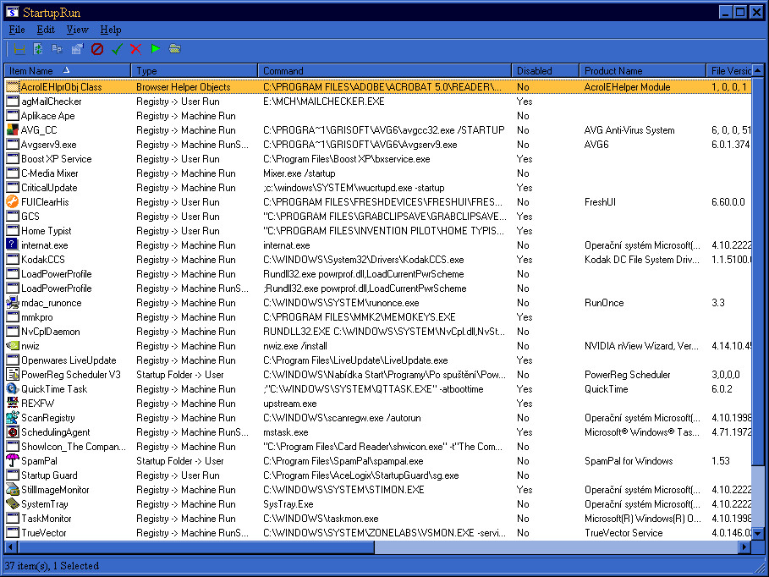Click the icon beside REXFW
Screen dimensions: 769x577
pyautogui.click(x=12, y=403)
